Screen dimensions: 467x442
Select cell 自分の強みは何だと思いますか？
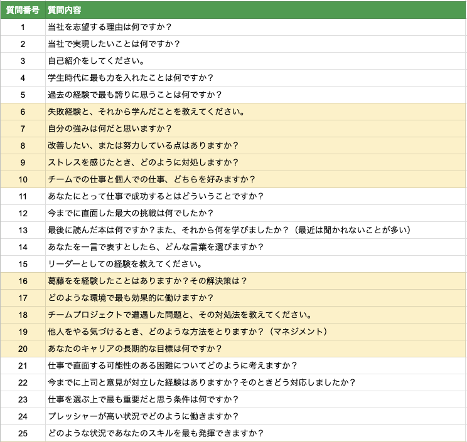tap(256, 129)
